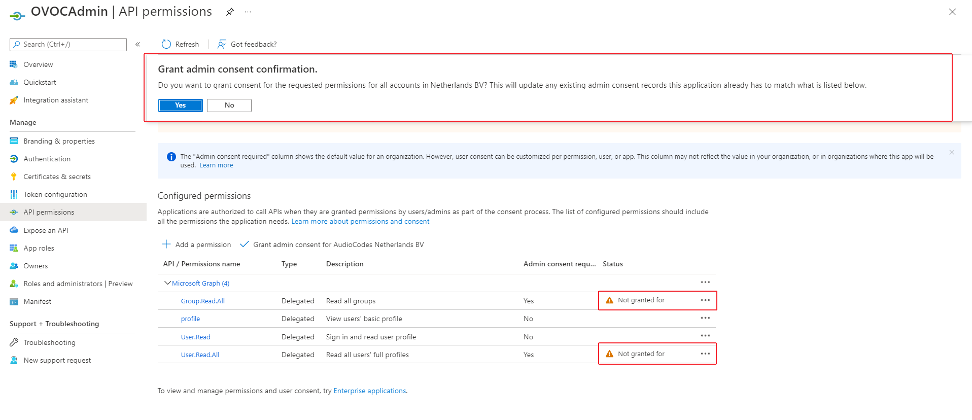
Task: Open the Enterprise applications link
Action: (369, 391)
